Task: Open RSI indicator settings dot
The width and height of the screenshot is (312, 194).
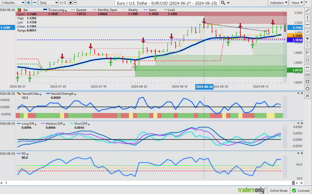Action: pyautogui.click(x=27, y=154)
